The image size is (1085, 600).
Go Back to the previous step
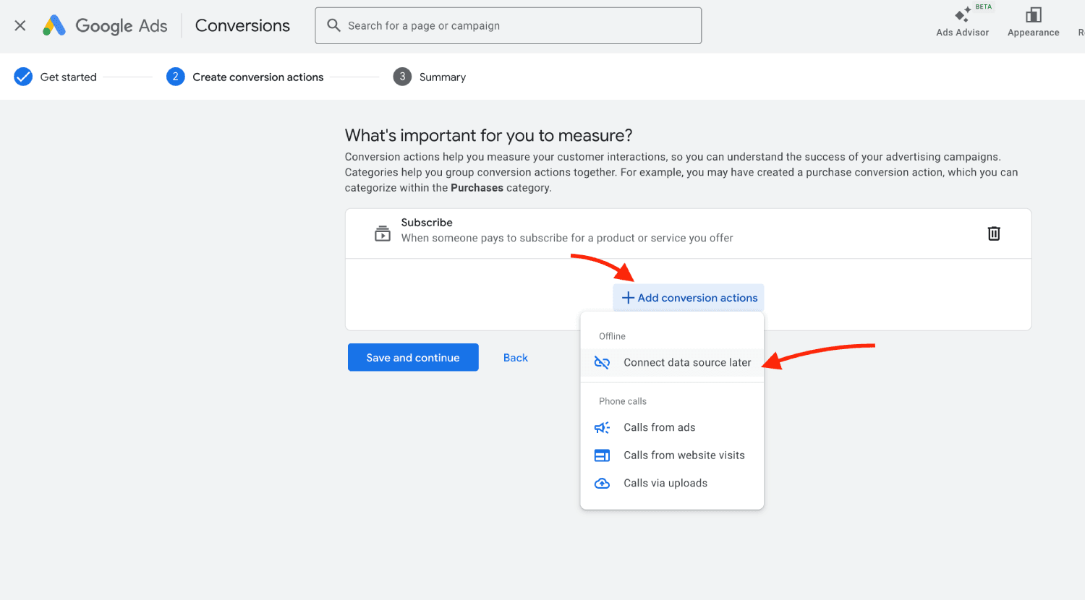point(516,358)
